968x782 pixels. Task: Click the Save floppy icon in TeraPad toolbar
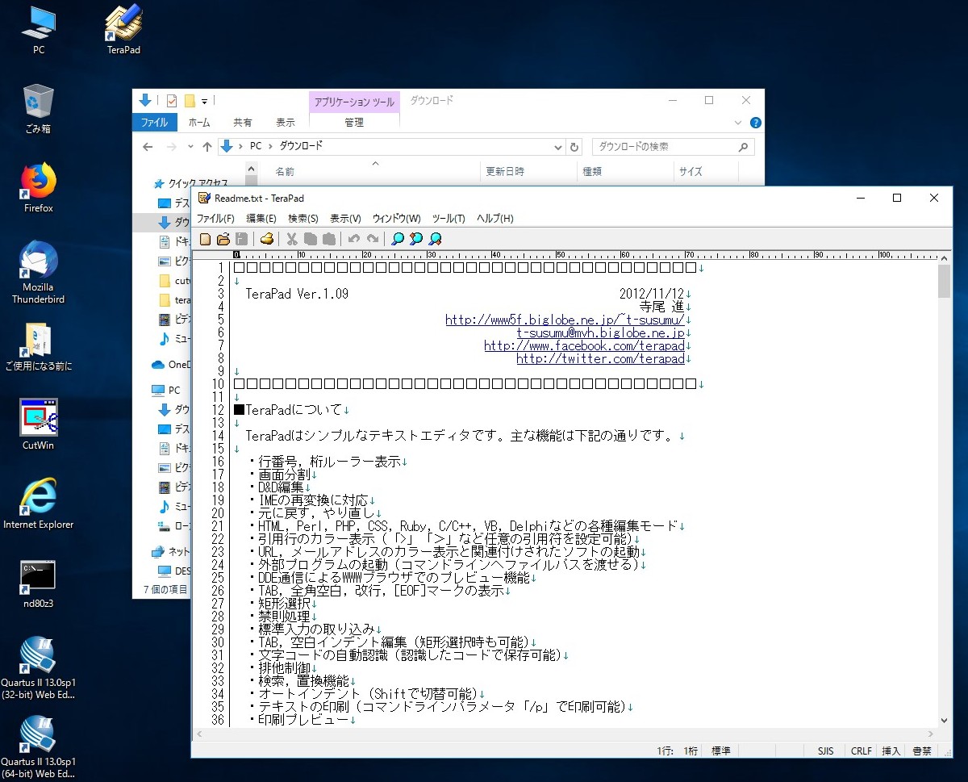(x=241, y=239)
